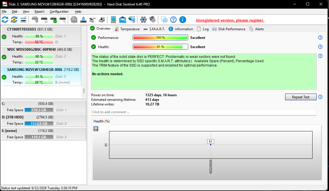Open the Disk menu
329x191 pixels.
coord(14,12)
